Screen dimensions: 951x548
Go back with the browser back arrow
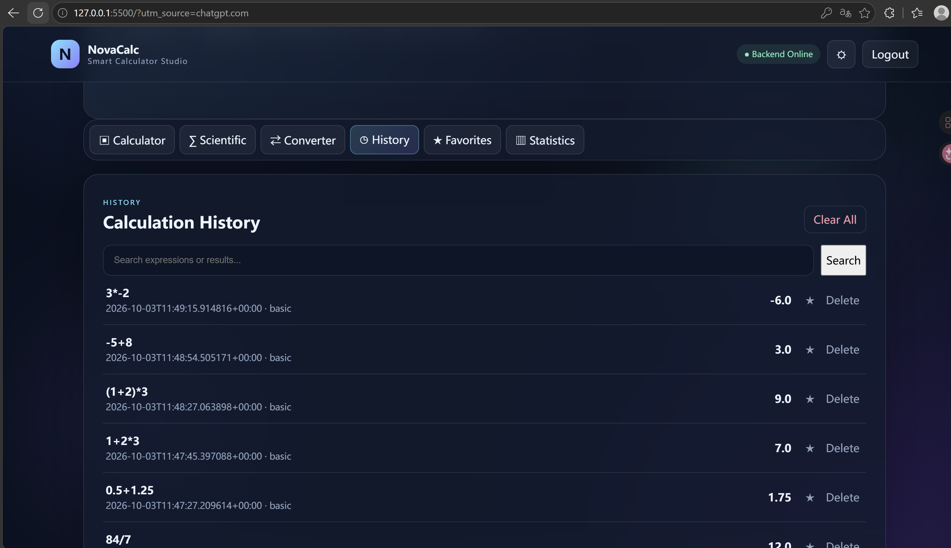tap(14, 13)
